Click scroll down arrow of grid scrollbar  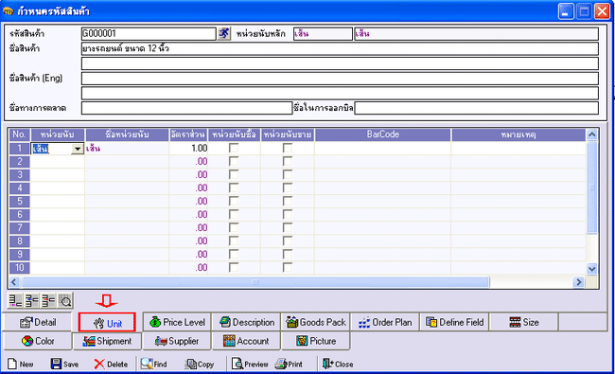(592, 269)
